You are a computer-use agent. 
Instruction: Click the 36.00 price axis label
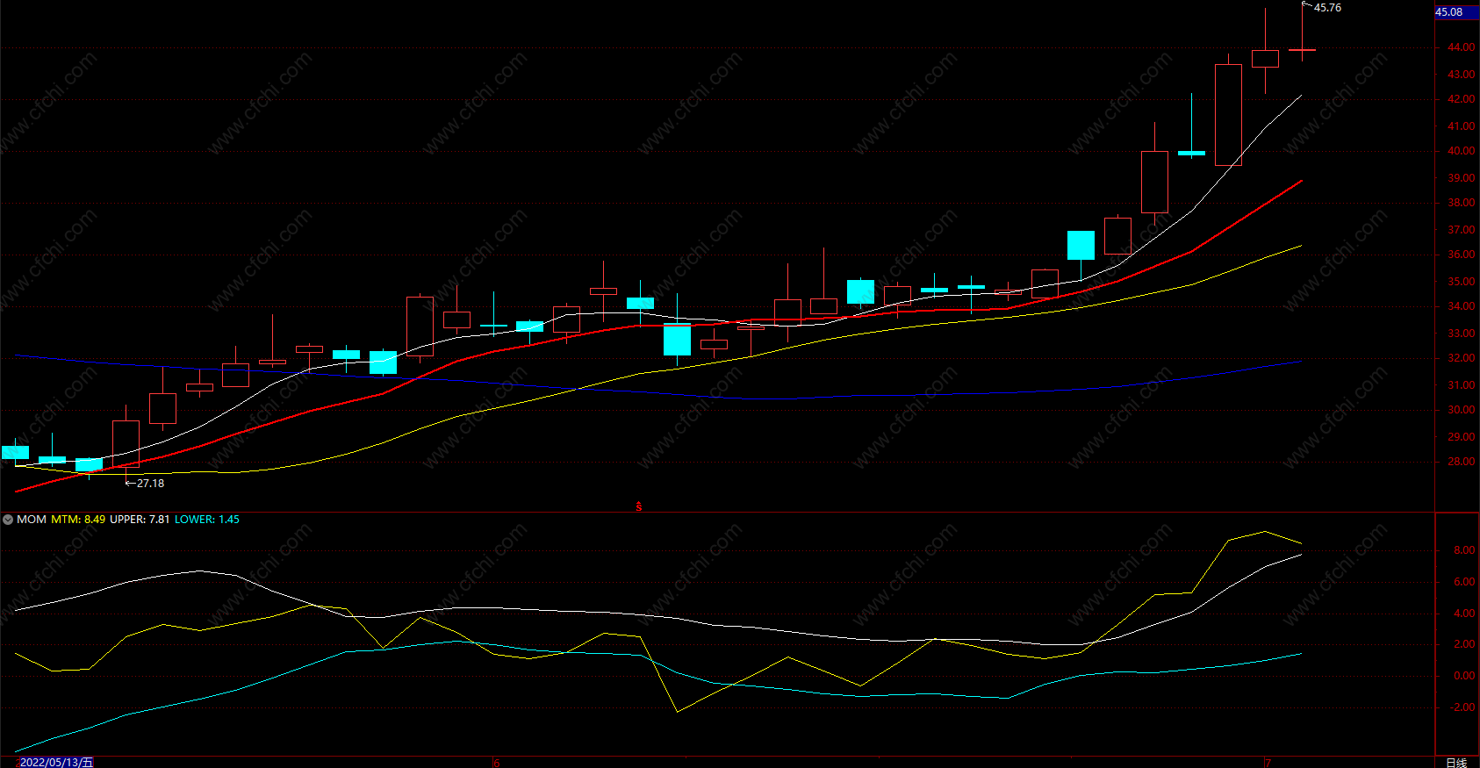[1461, 255]
